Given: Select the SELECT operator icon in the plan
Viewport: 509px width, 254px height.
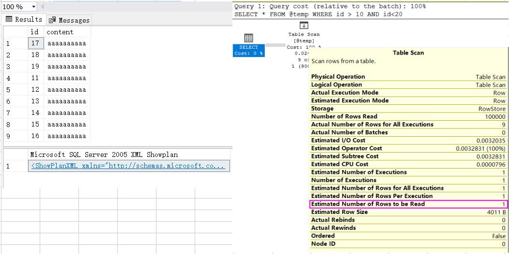Looking at the screenshot, I should point(248,39).
